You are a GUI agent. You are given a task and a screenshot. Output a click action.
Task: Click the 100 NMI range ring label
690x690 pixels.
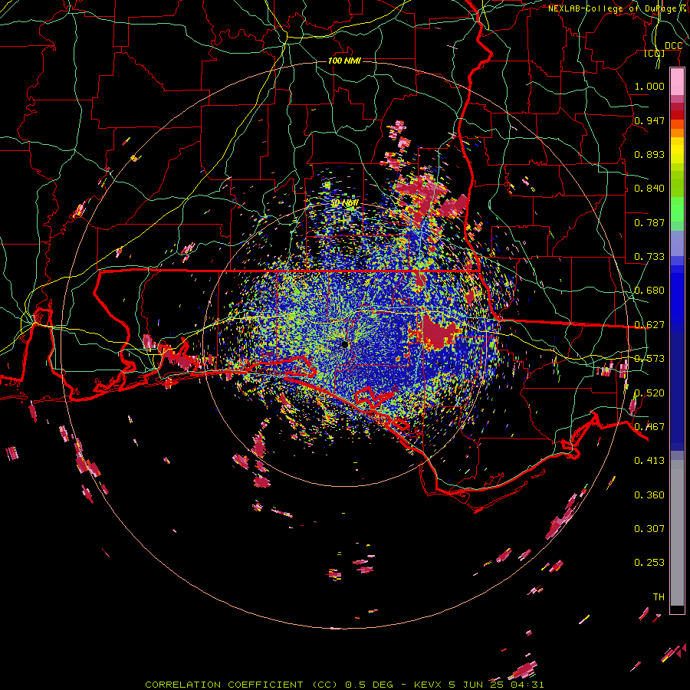(344, 61)
